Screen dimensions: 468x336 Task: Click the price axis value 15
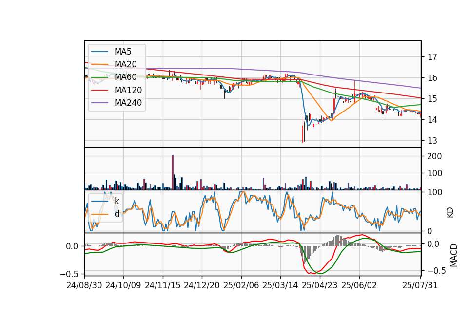click(x=432, y=99)
